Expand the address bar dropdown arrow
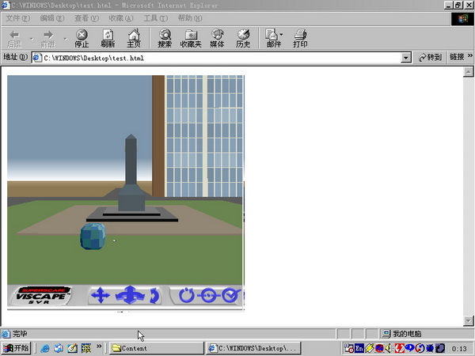 point(405,58)
